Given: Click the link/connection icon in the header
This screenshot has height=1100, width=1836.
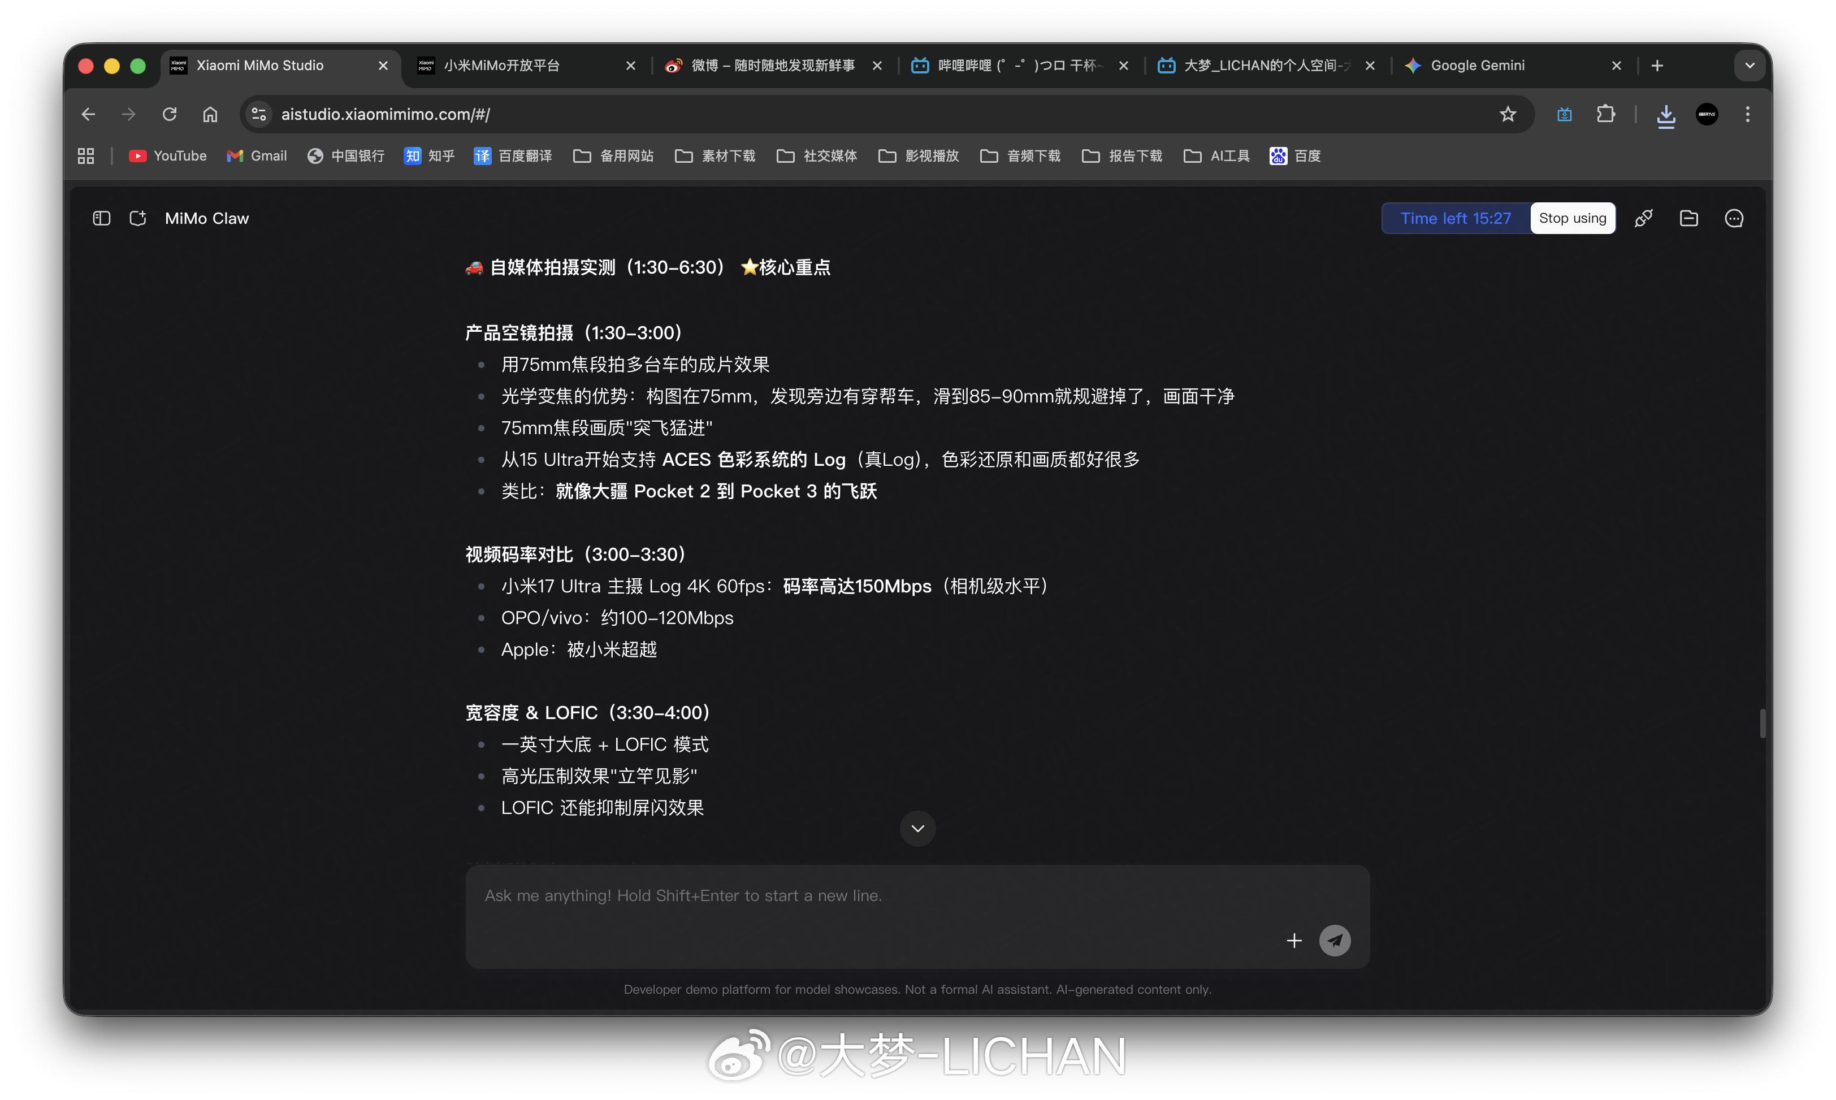Looking at the screenshot, I should pos(1643,218).
